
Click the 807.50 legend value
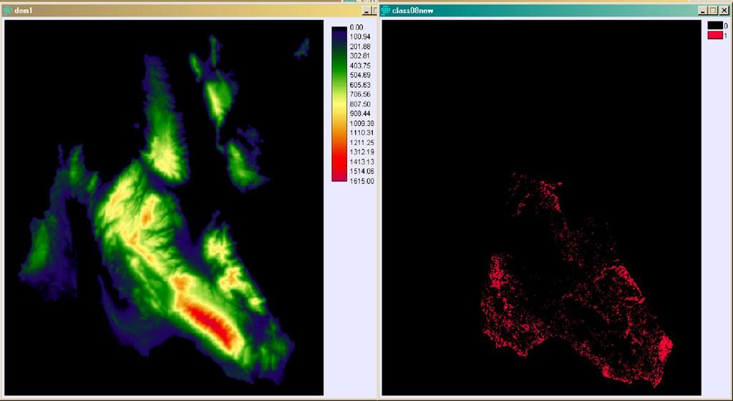pos(360,104)
